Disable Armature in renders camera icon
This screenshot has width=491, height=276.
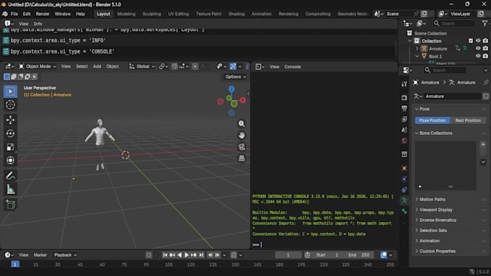pyautogui.click(x=485, y=48)
